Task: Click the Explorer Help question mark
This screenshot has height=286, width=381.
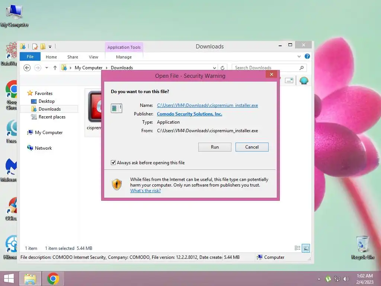Action: 307,57
